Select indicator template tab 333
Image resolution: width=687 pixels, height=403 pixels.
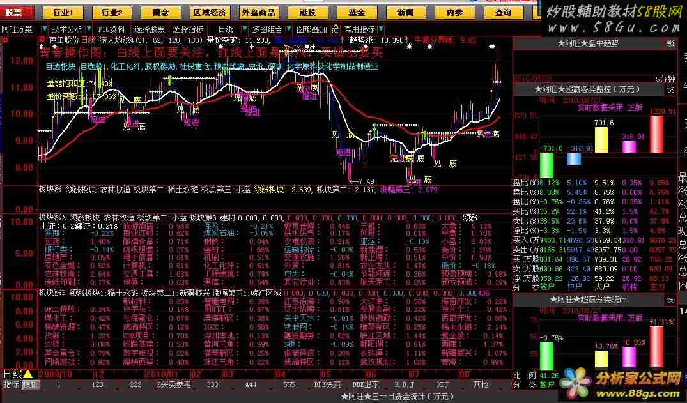(x=213, y=384)
